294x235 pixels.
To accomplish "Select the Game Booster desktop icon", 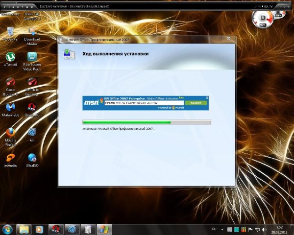I will (10, 86).
